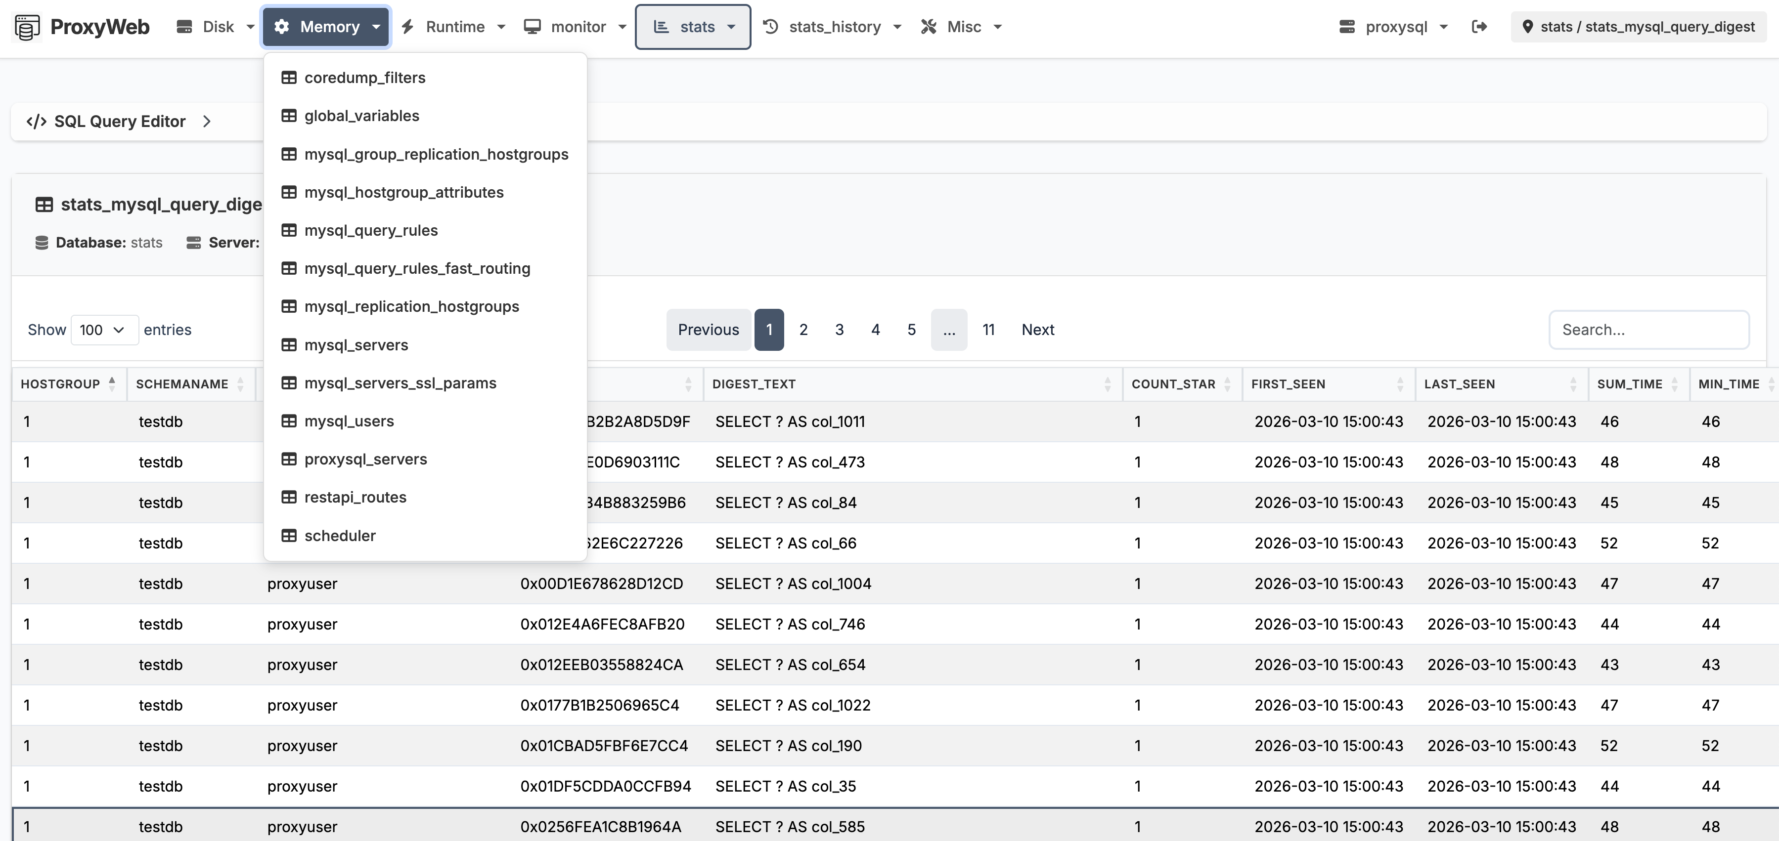The height and width of the screenshot is (841, 1779).
Task: Click the location pin breadcrumb icon
Action: (1528, 26)
